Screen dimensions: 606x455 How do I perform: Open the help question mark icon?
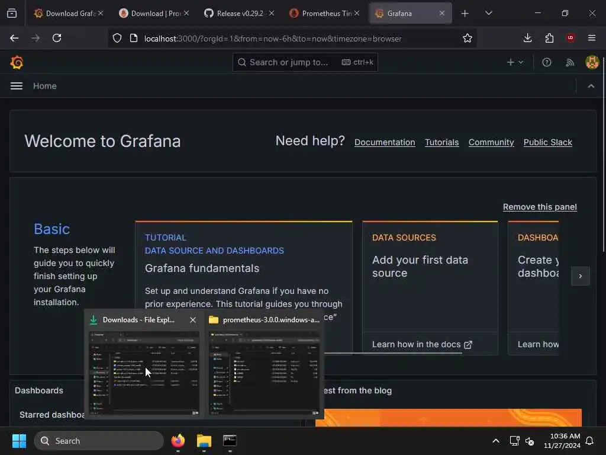click(546, 62)
